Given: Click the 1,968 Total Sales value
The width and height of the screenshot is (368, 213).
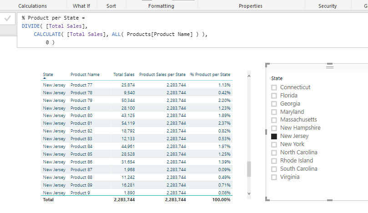Looking at the screenshot, I should point(129,170).
